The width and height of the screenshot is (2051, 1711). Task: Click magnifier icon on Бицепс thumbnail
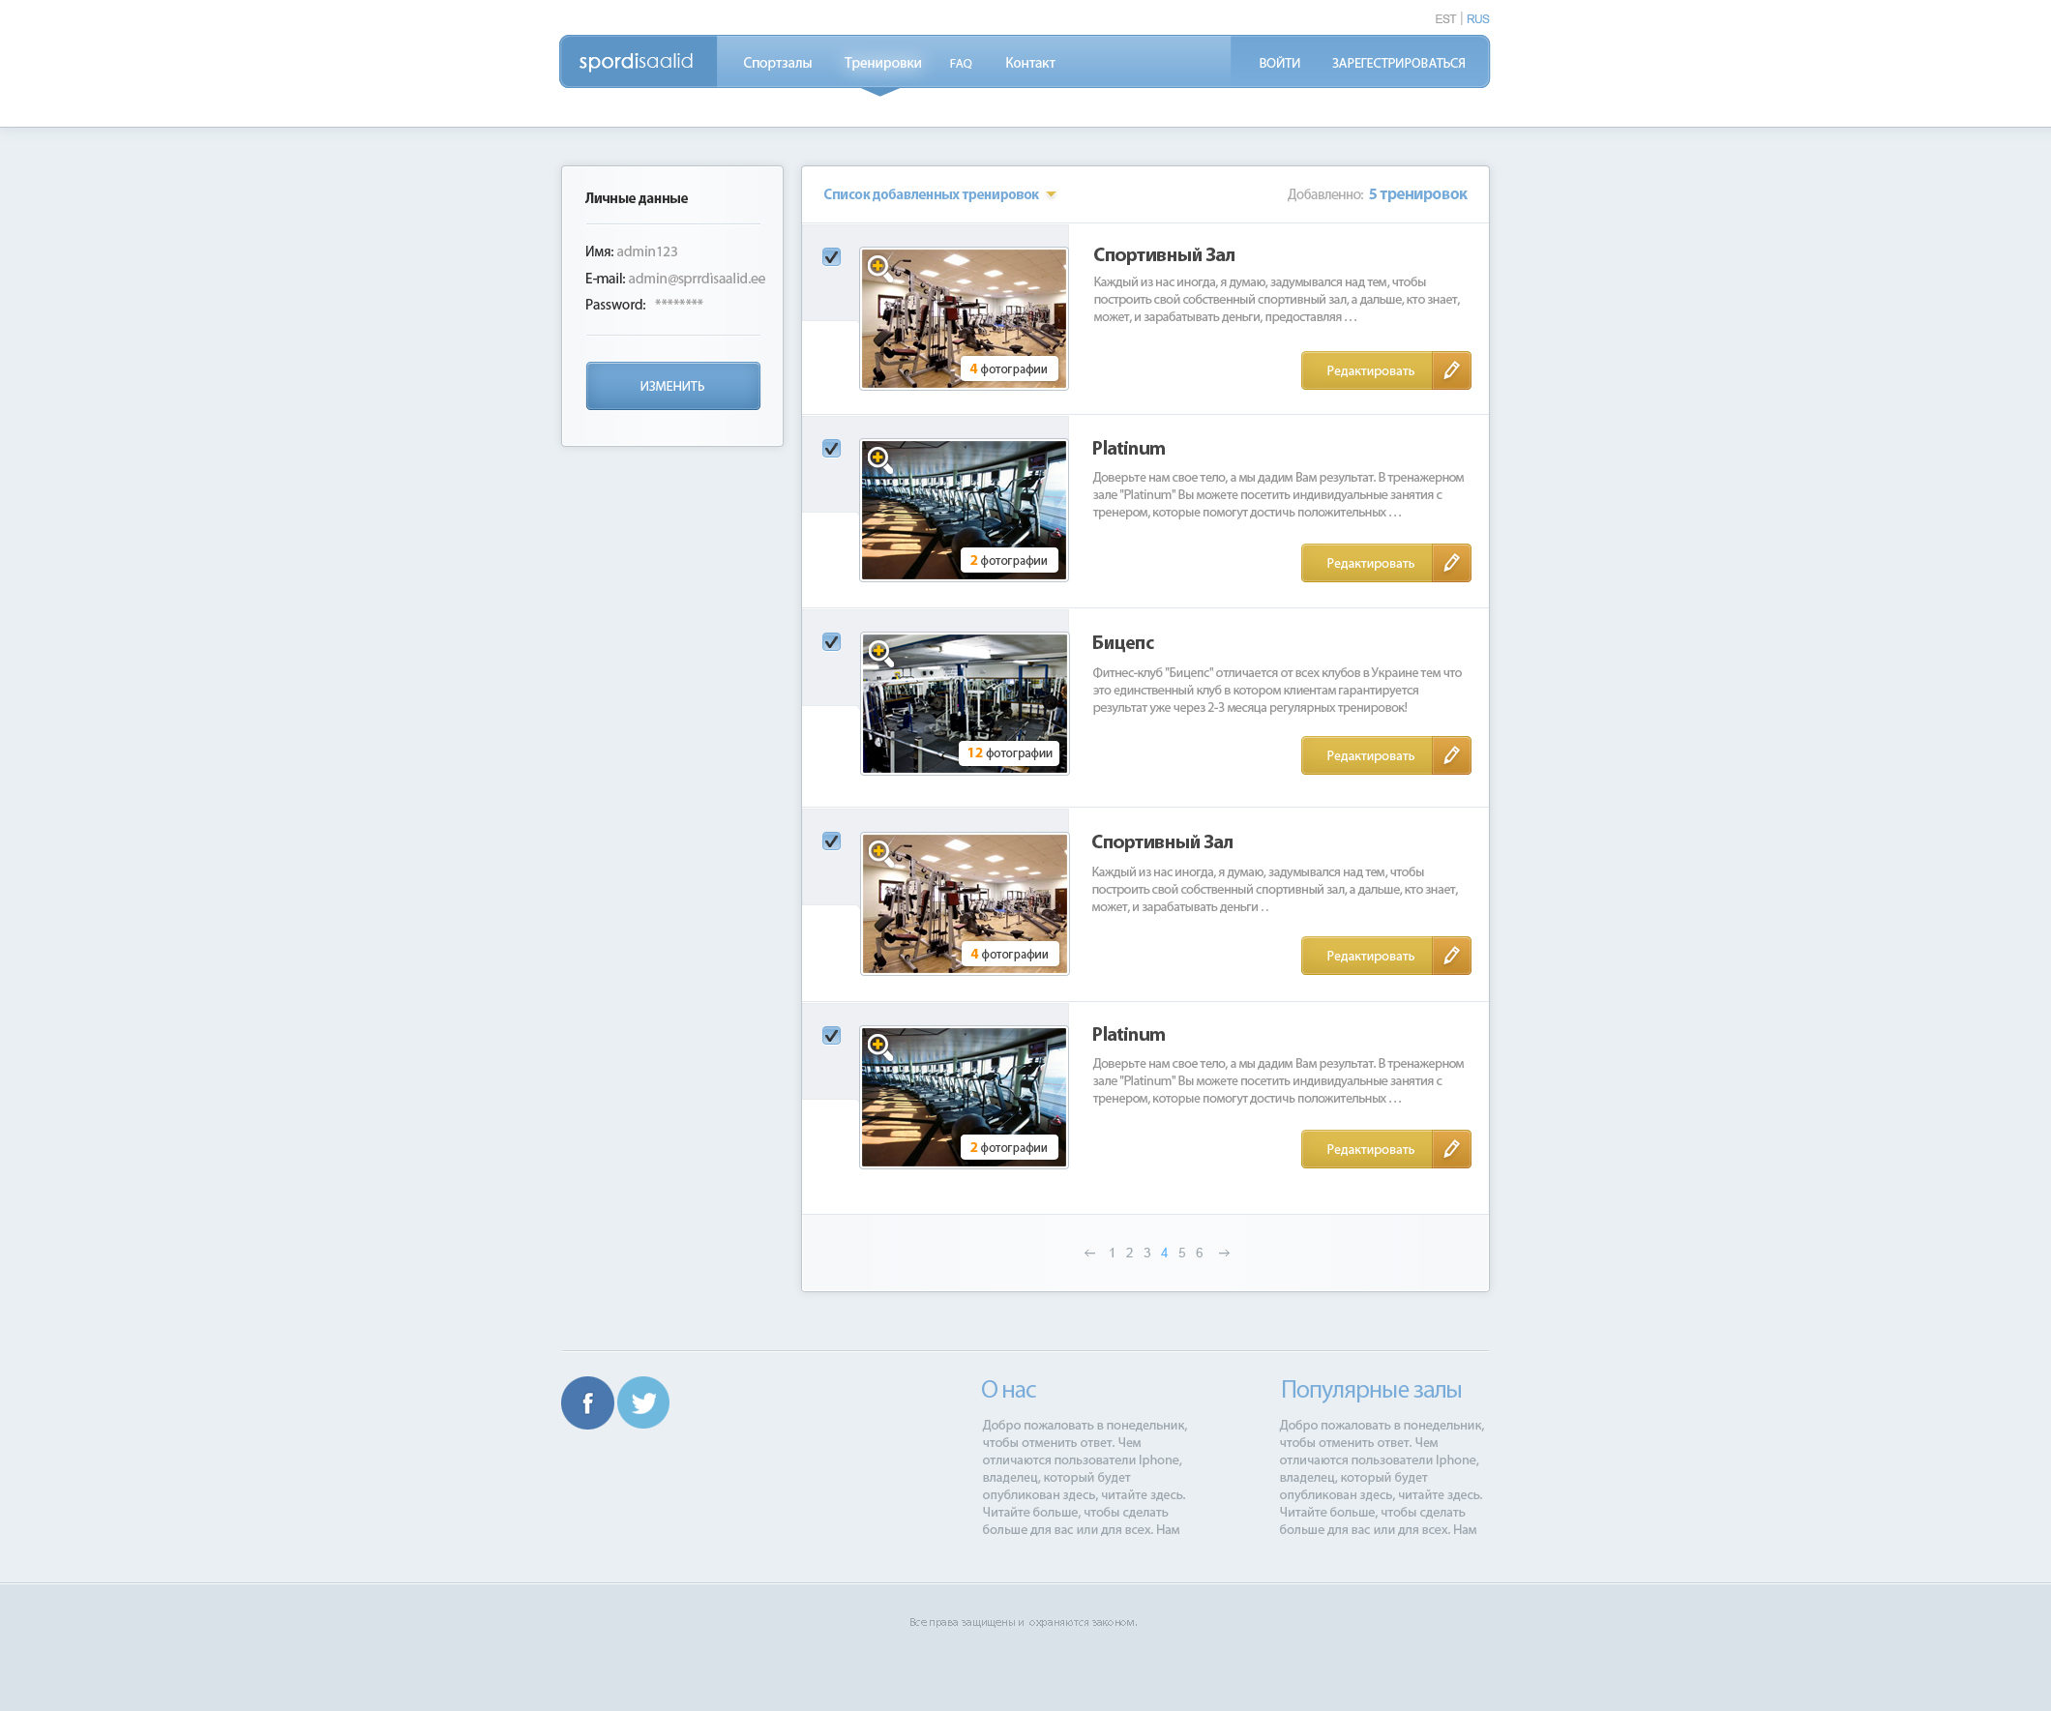pyautogui.click(x=879, y=651)
